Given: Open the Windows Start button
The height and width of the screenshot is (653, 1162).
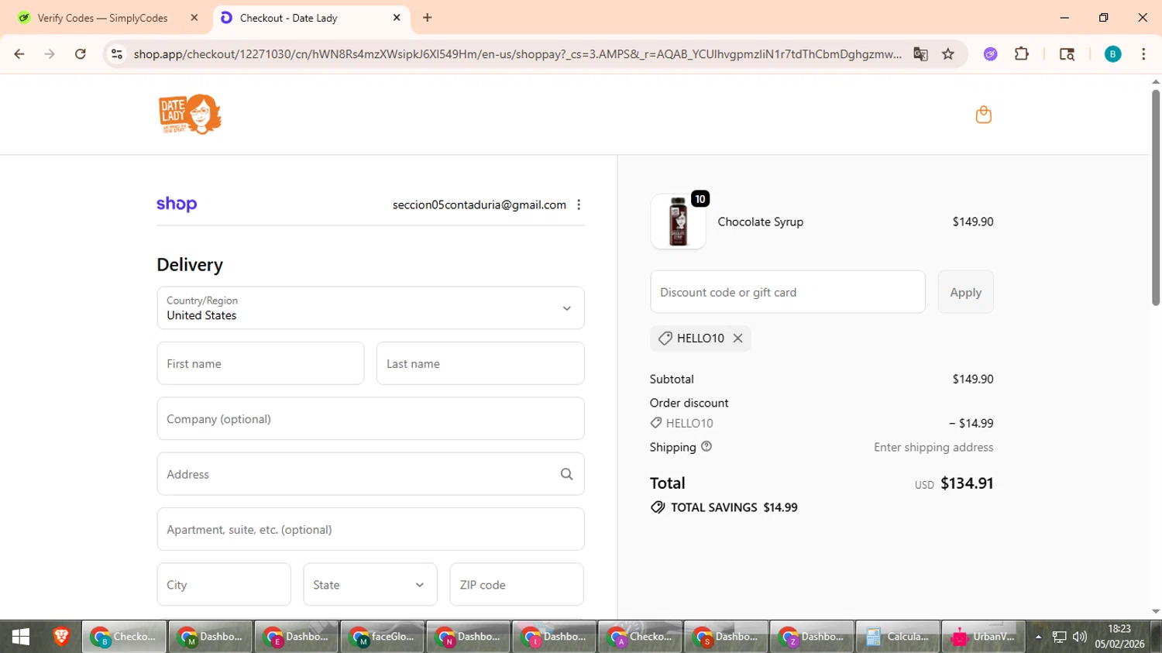Looking at the screenshot, I should [21, 637].
